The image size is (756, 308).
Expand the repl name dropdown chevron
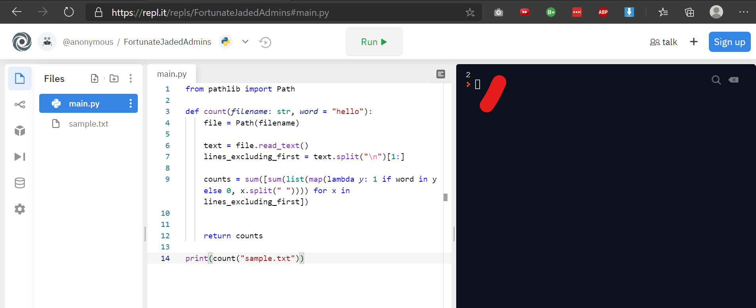point(245,42)
